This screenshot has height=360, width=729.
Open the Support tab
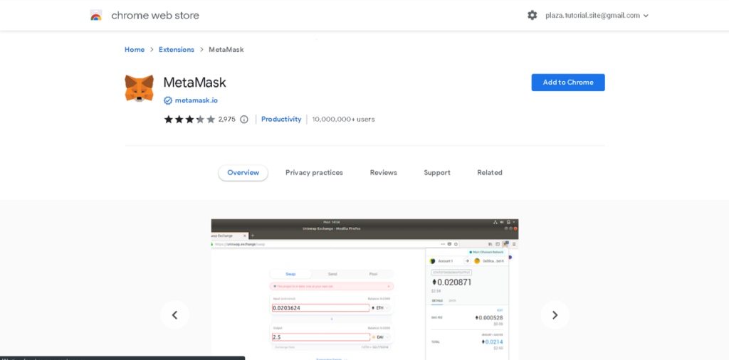437,173
